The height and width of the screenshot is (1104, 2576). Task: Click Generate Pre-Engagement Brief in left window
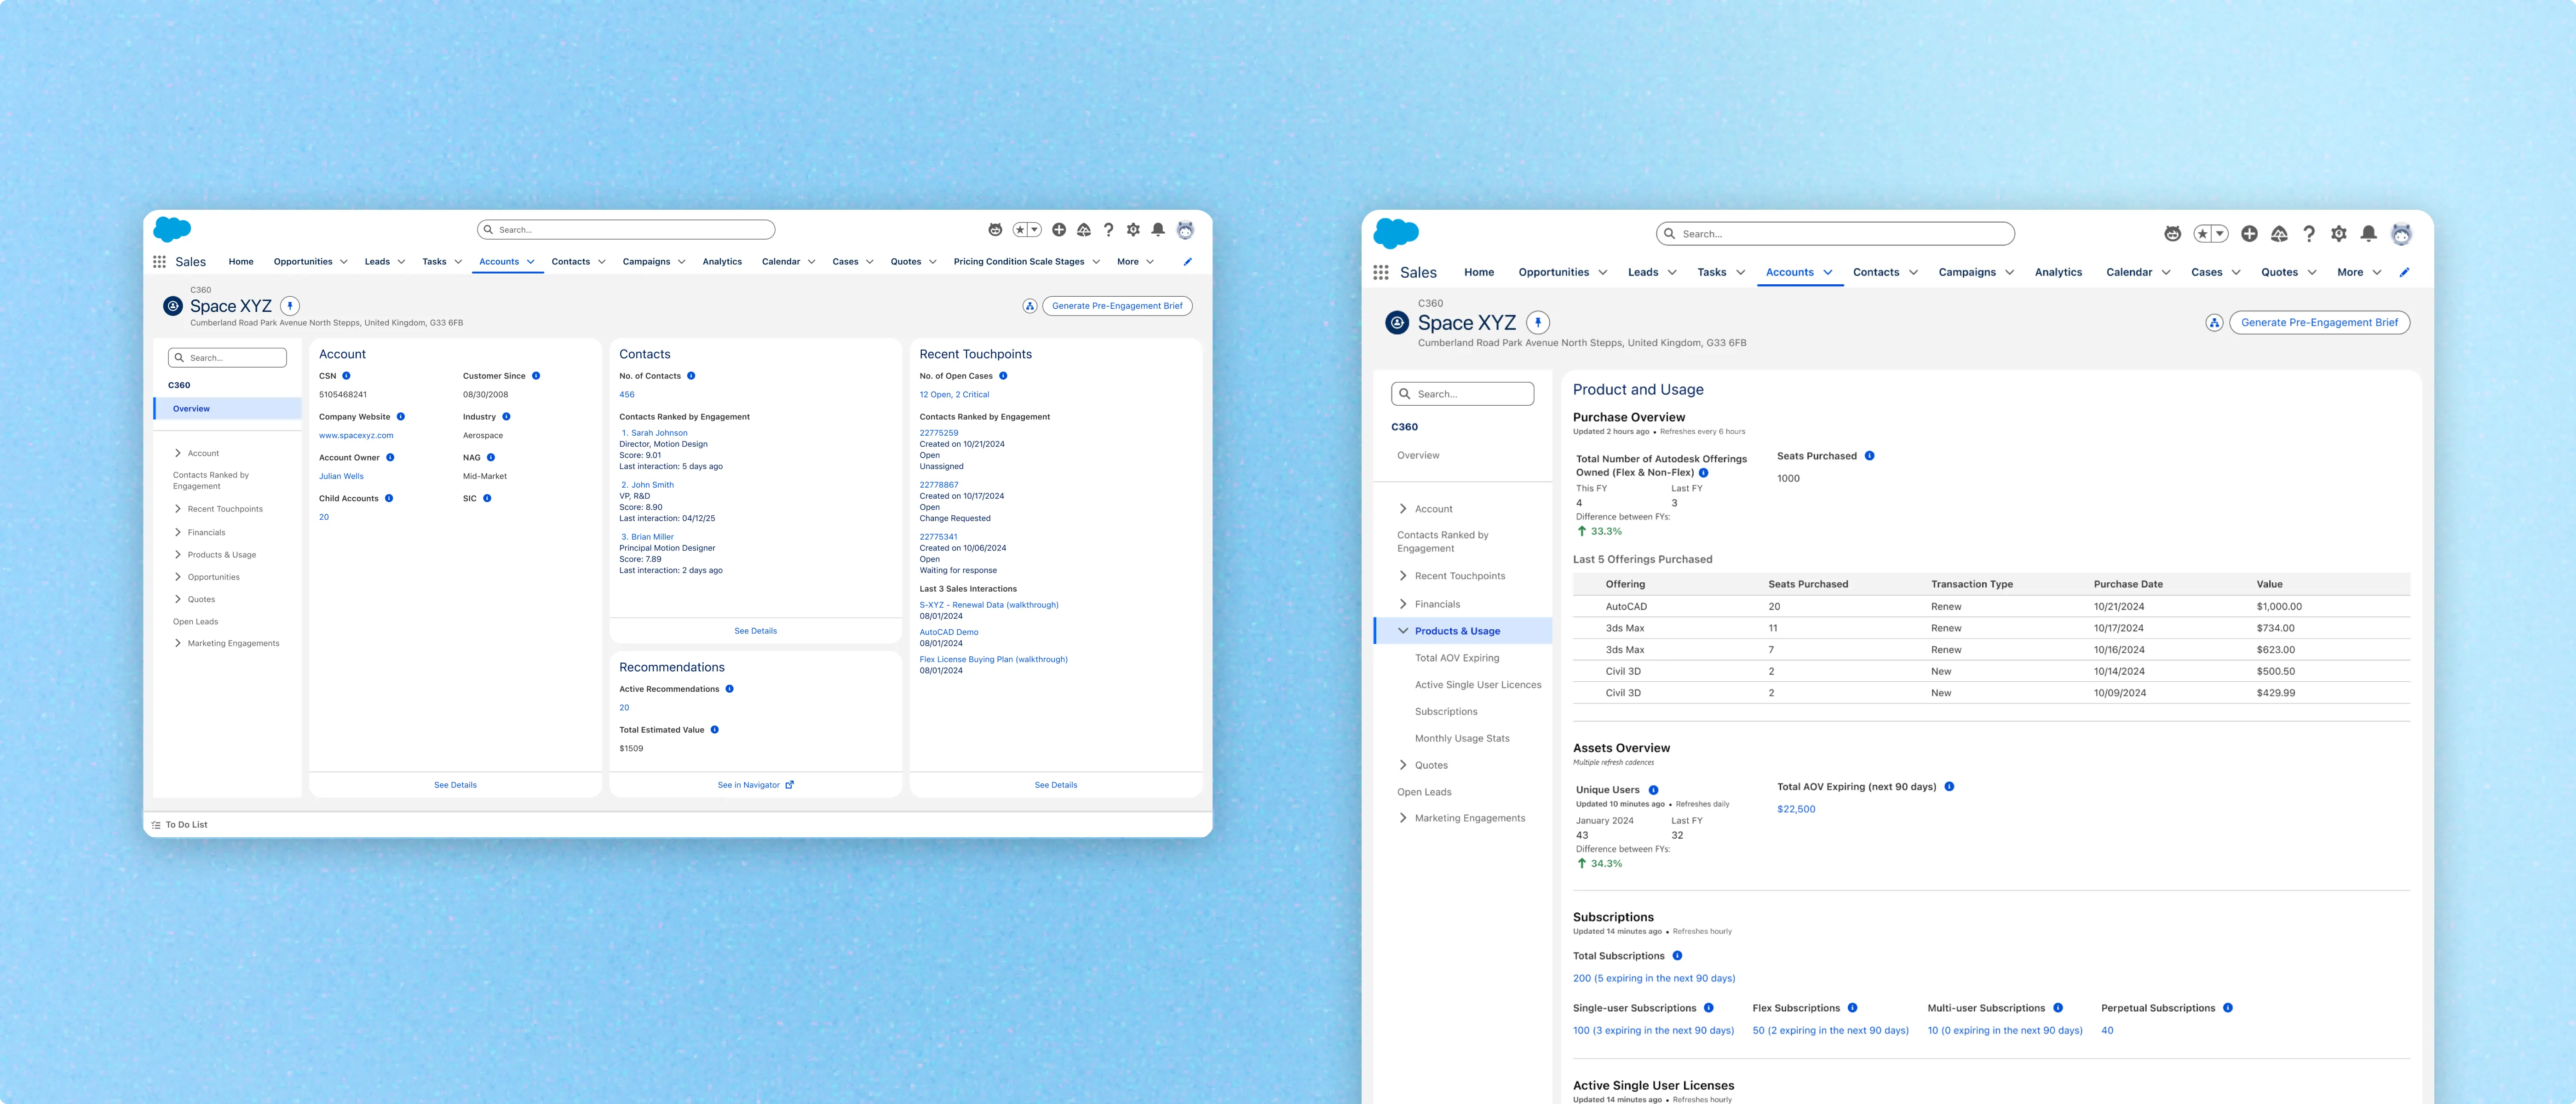(1117, 306)
